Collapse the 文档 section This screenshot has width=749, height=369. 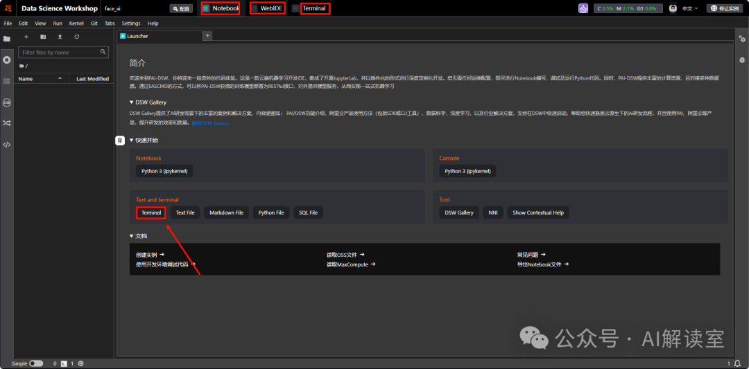tap(132, 236)
